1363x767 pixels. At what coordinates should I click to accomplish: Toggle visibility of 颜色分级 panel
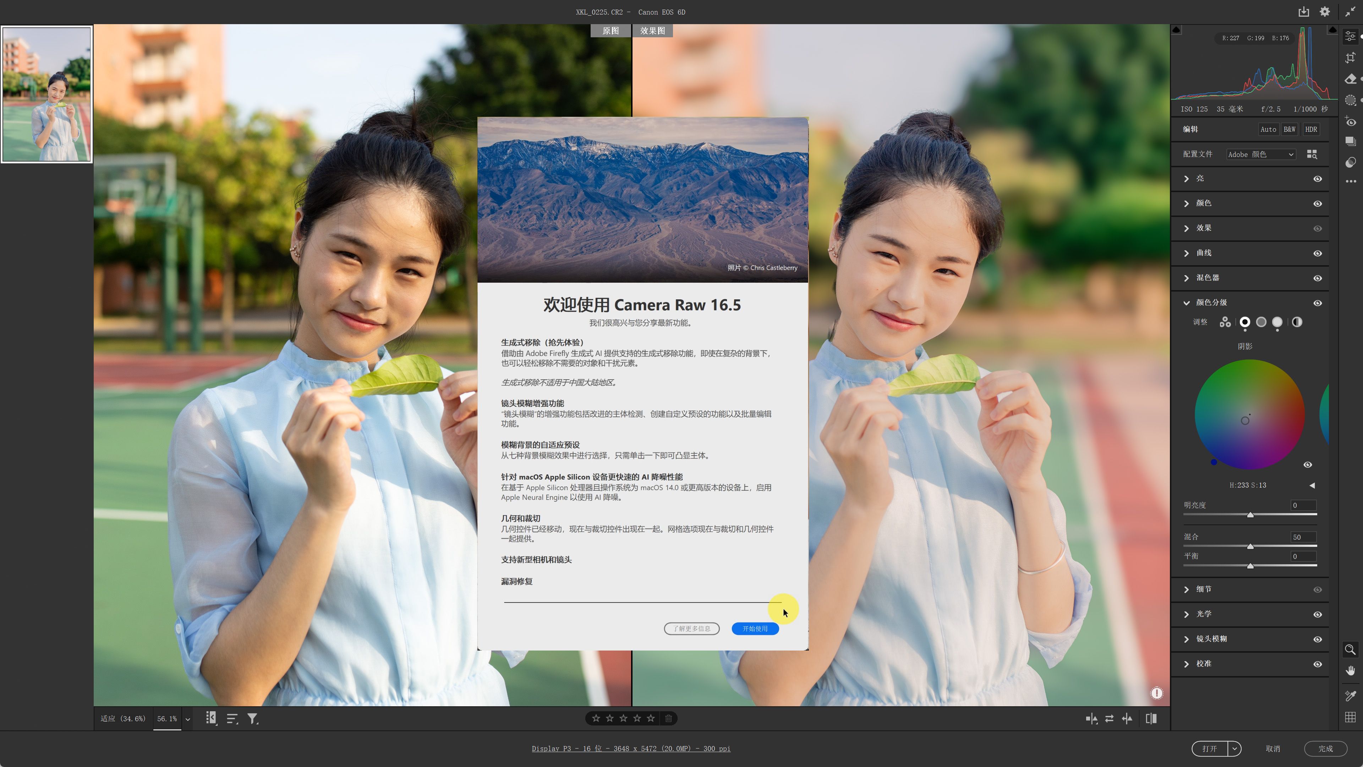(x=1318, y=303)
